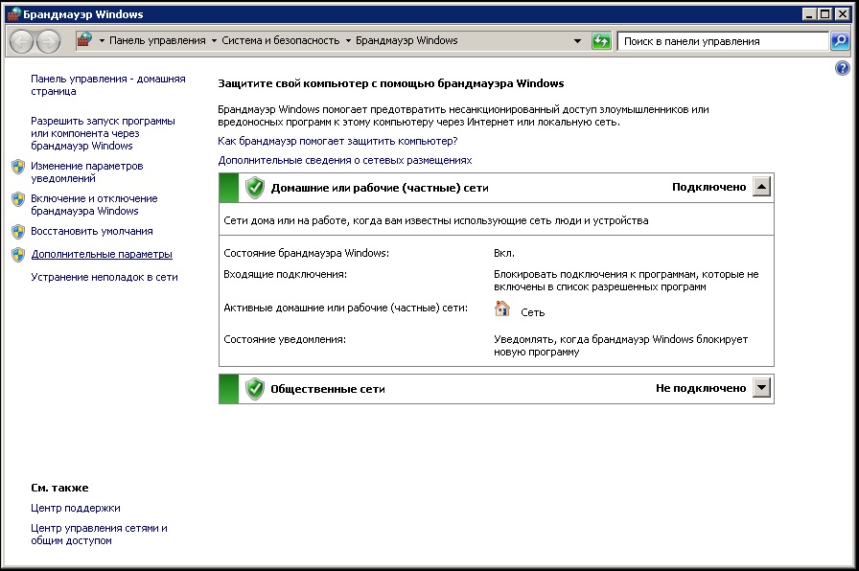
Task: Click shield icon beside Дополнительные параметры
Action: coord(18,255)
